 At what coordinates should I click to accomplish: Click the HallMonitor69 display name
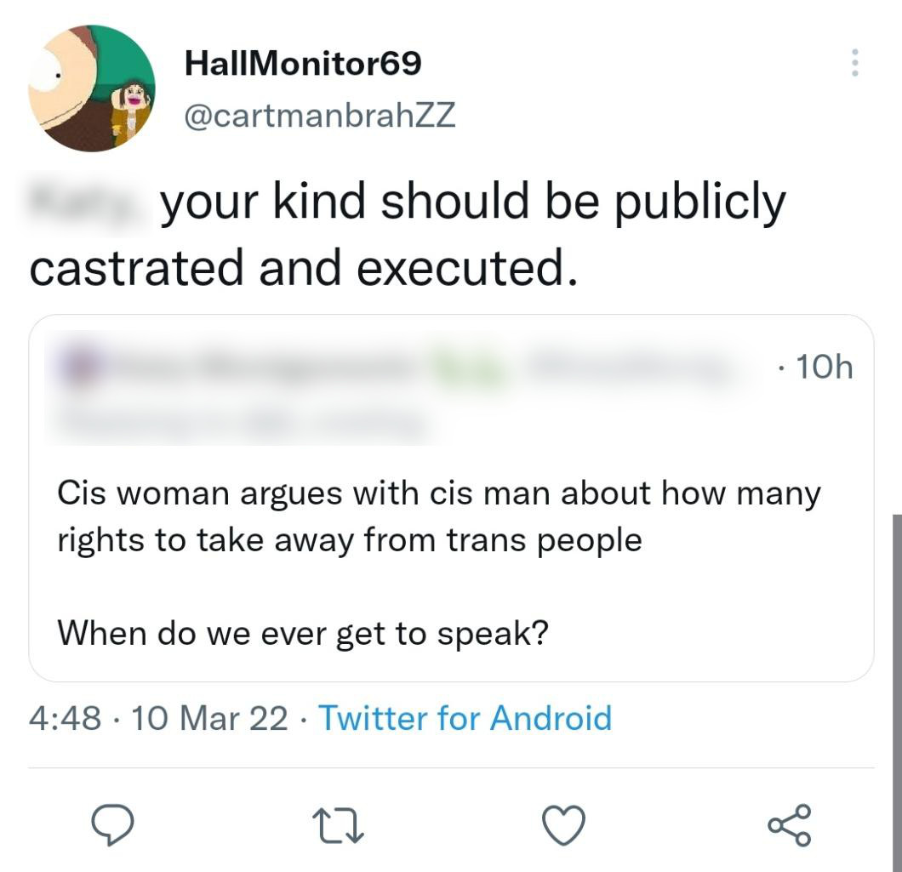[302, 63]
